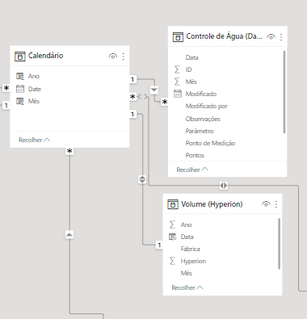Toggle visibility eye on Calendário table
The image size is (307, 319).
coord(113,57)
